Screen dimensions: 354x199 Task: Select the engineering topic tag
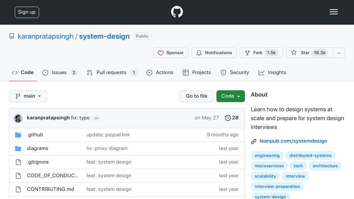pyautogui.click(x=267, y=156)
